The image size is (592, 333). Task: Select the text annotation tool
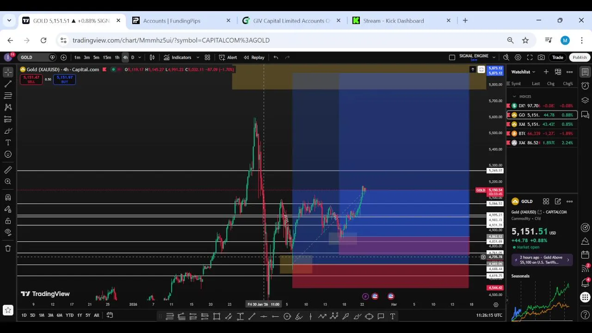[8, 142]
